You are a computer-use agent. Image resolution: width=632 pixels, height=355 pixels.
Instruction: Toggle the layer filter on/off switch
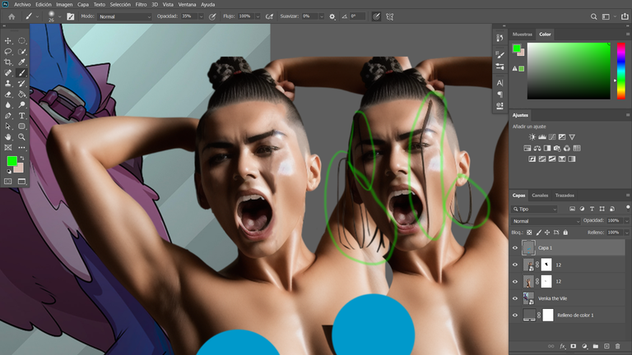pyautogui.click(x=628, y=208)
